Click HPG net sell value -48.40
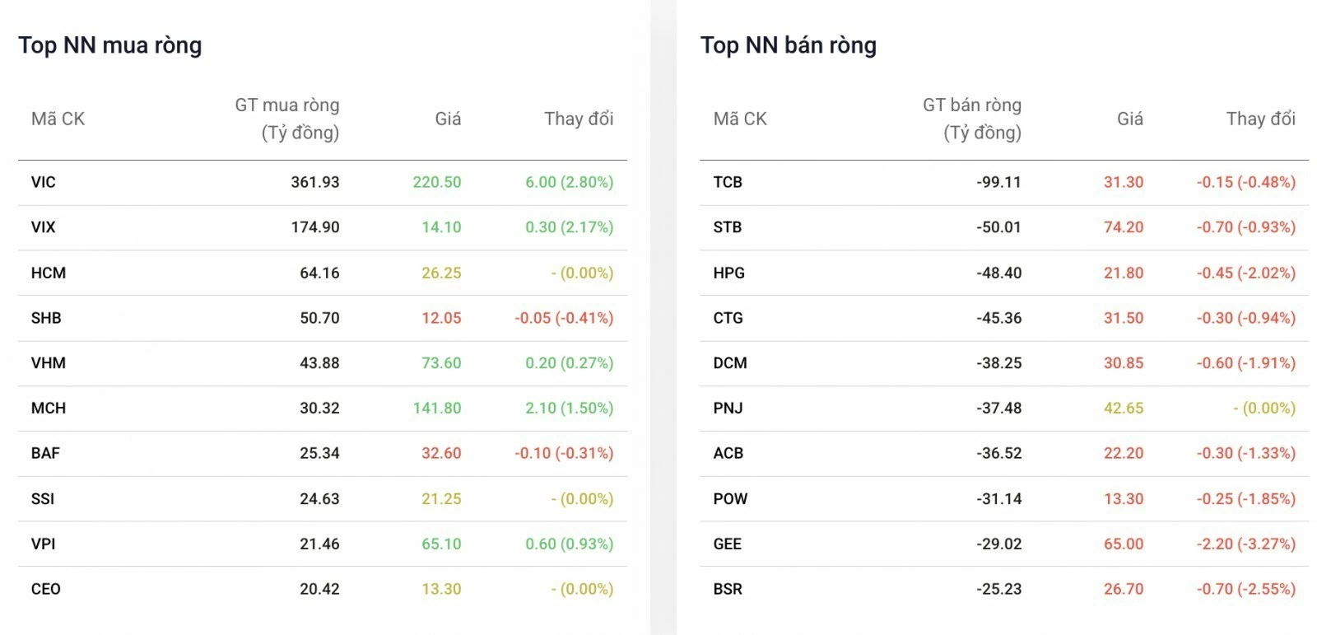Screen dimensions: 1317x635 click(x=999, y=273)
